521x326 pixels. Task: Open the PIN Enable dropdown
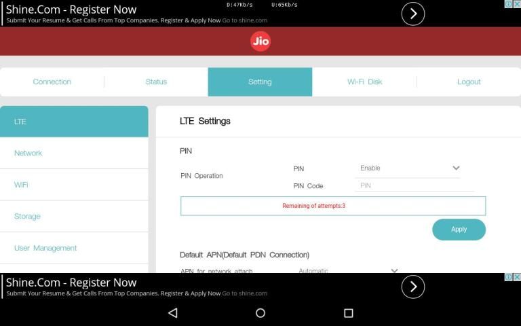click(408, 168)
